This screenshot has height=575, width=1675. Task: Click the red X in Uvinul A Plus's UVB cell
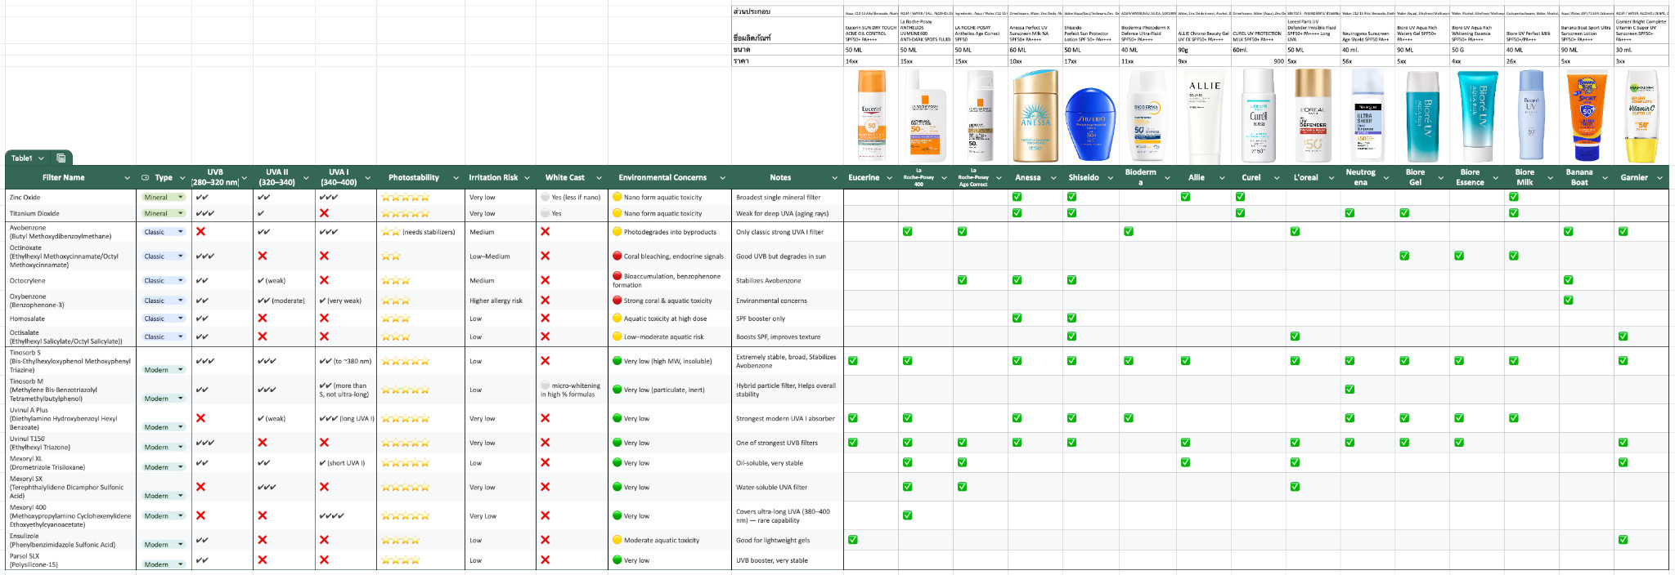tap(201, 418)
